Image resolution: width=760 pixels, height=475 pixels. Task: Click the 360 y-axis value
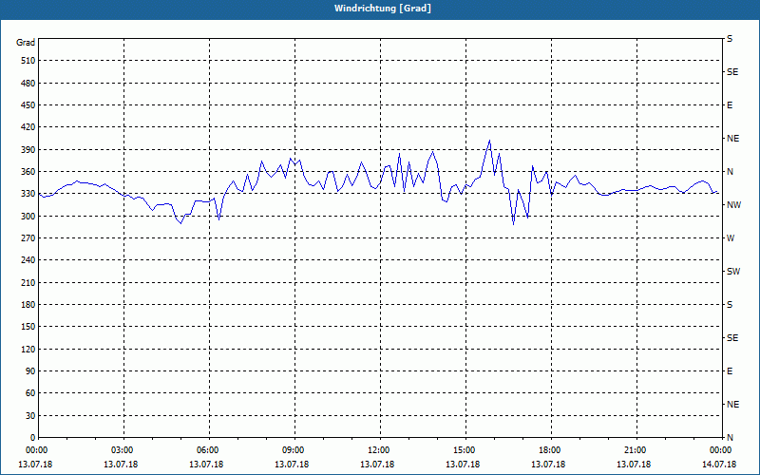click(28, 172)
